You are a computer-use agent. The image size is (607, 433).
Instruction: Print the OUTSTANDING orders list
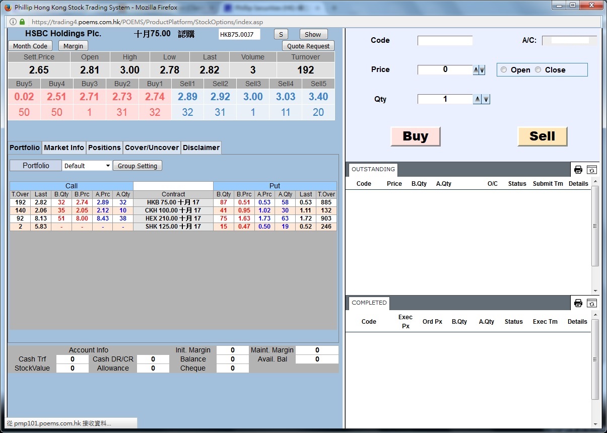click(x=578, y=170)
